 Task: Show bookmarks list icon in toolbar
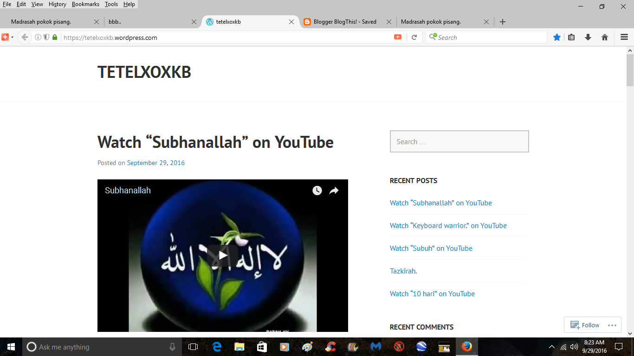tap(571, 38)
